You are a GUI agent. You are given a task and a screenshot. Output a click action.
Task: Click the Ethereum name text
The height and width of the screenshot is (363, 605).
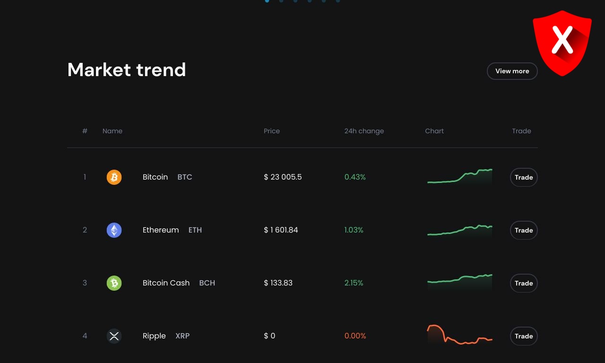coord(161,230)
